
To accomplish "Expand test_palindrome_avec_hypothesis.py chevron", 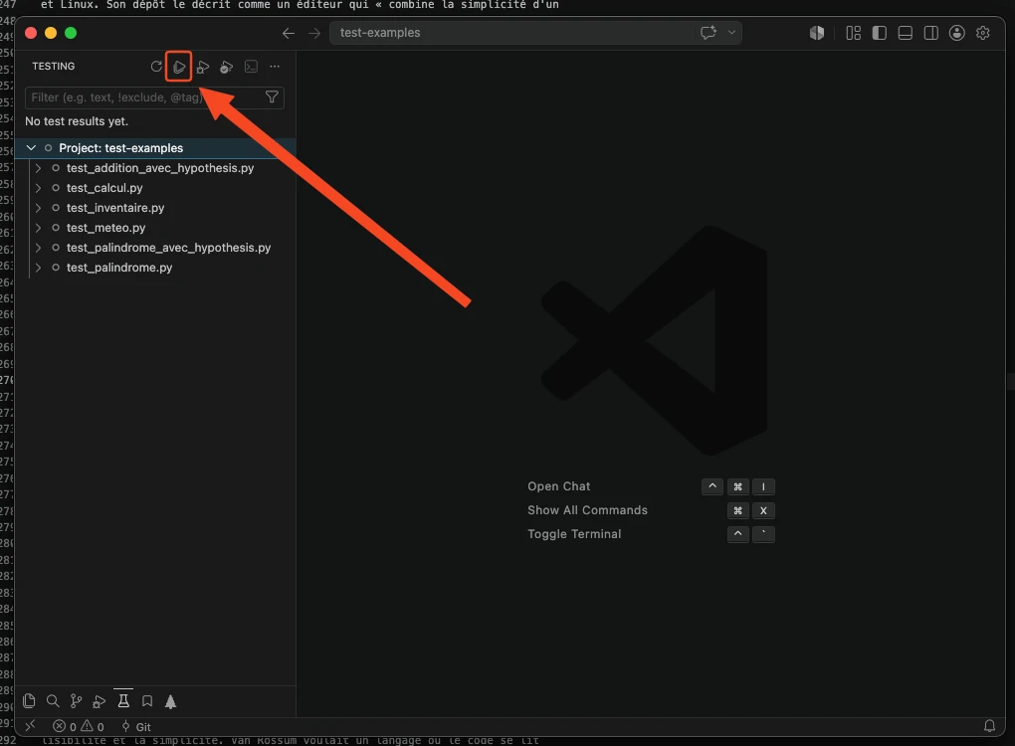I will click(x=38, y=248).
